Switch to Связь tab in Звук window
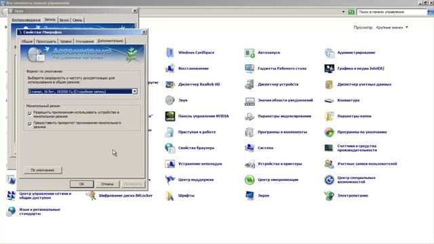434x244 pixels. tap(77, 20)
